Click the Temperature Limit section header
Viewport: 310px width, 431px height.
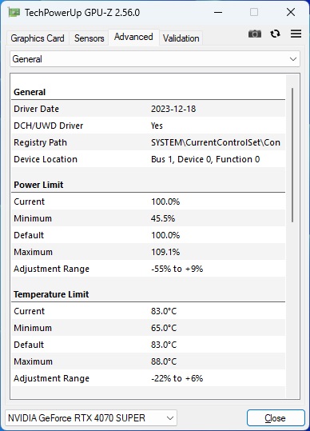51,294
